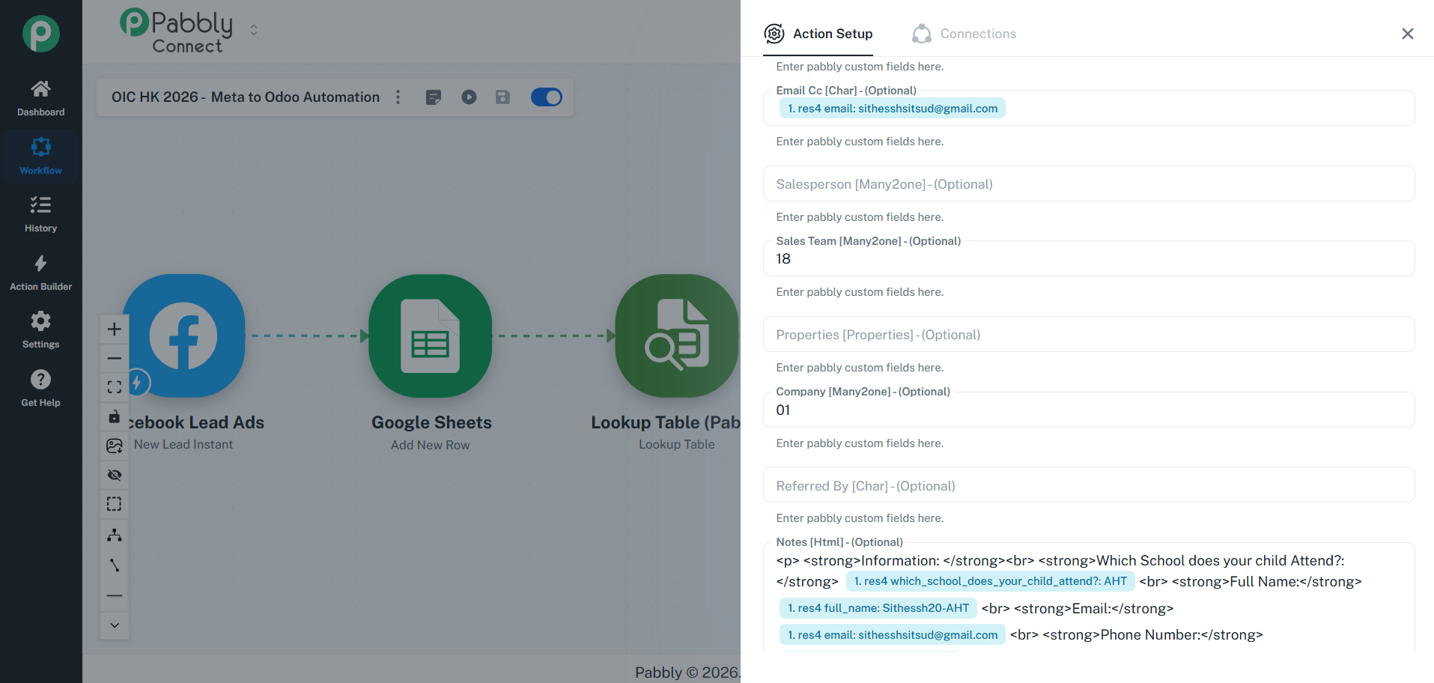
Task: Switch to the Connections tab
Action: 964,34
